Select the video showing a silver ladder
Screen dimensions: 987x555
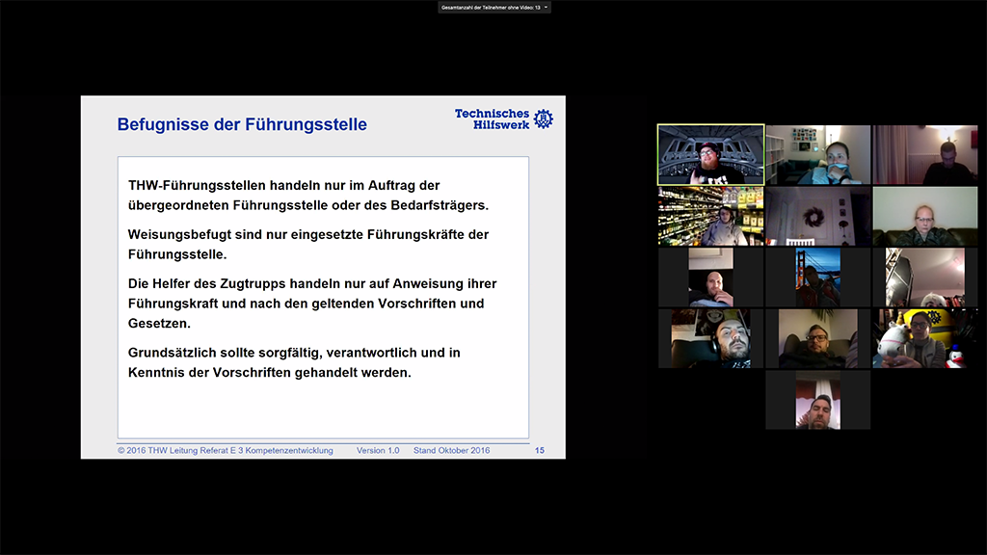[925, 277]
